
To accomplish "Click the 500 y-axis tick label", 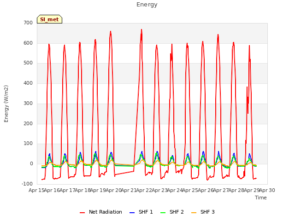I will point(28,63).
